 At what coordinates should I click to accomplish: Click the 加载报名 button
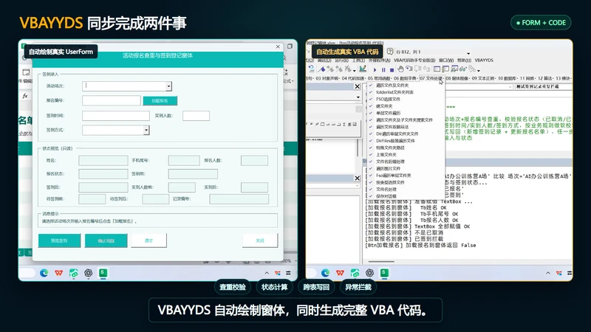160,101
